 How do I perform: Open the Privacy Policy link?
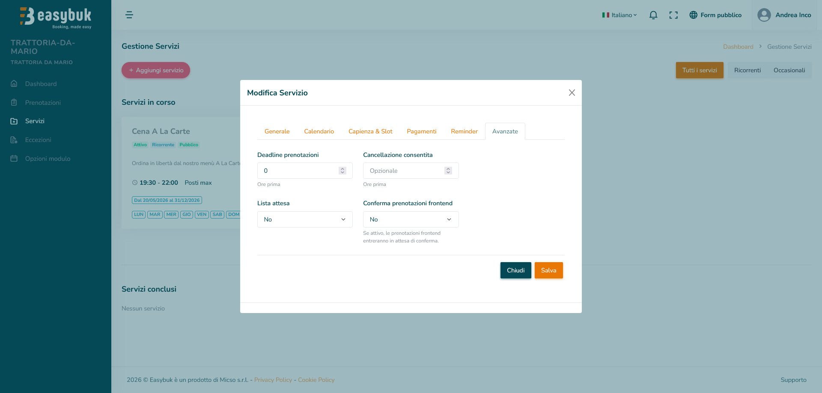pos(273,380)
